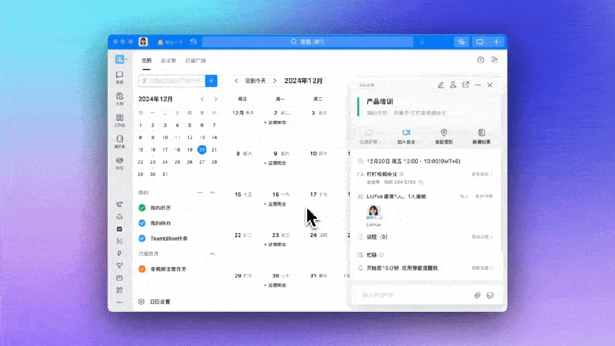
Task: Click the add participant icon in the event panel
Action: click(453, 85)
